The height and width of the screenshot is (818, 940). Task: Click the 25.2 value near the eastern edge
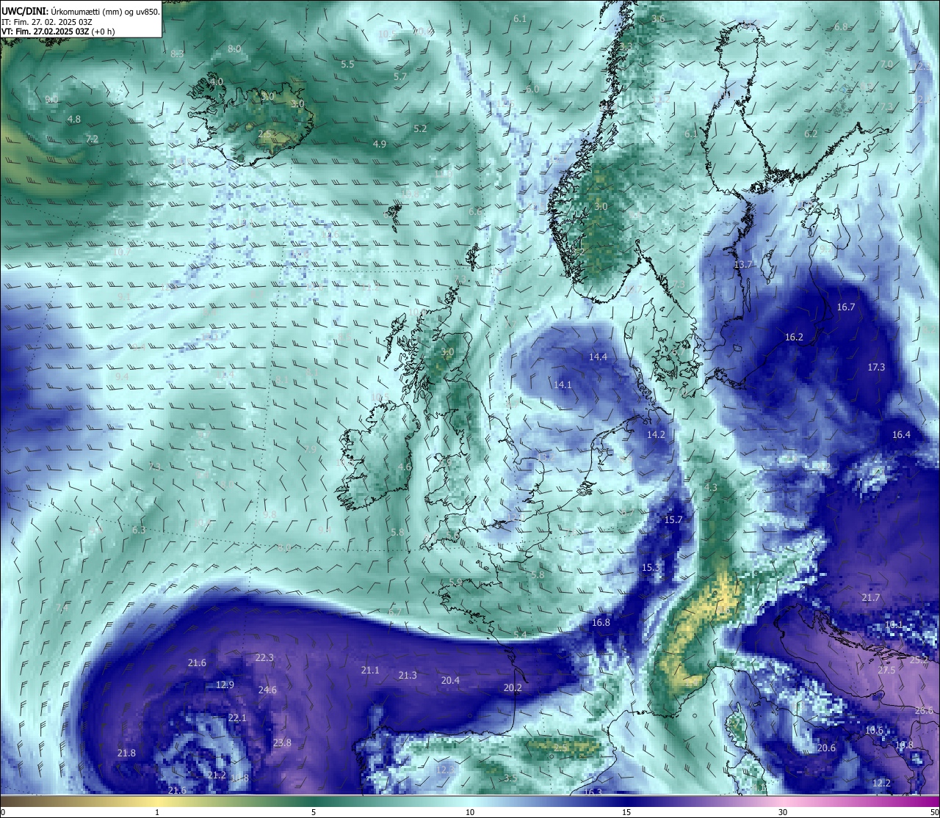pos(919,660)
